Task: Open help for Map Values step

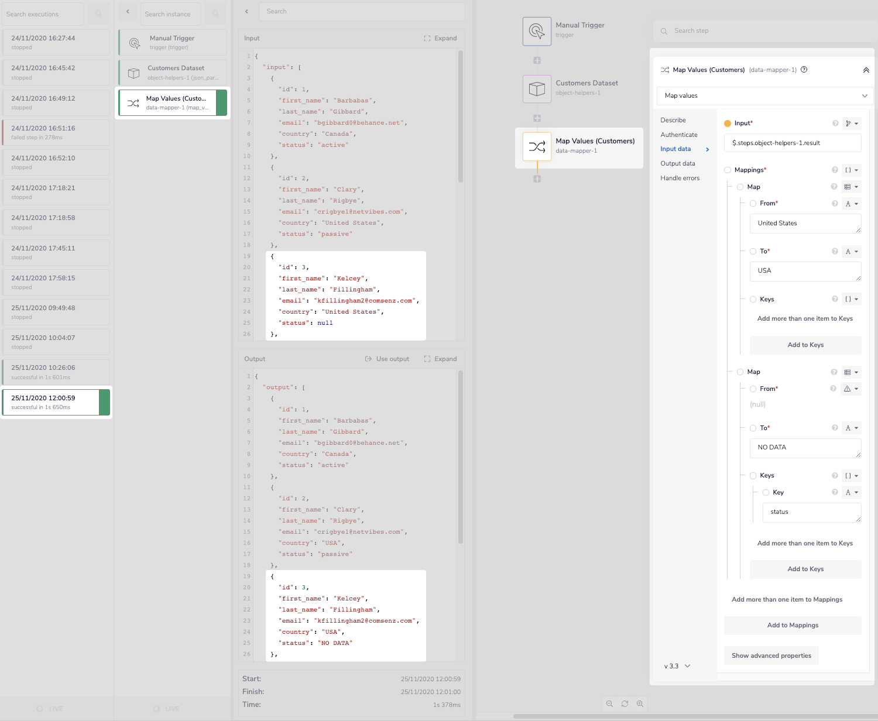Action: click(804, 70)
